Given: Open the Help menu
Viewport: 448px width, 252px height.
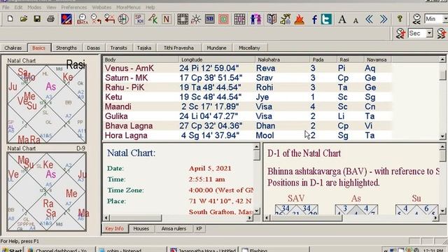Looking at the screenshot, I should tap(150, 8).
